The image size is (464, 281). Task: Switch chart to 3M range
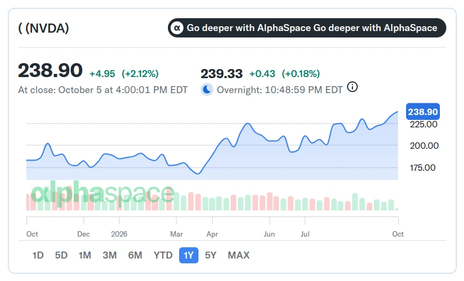pyautogui.click(x=109, y=255)
